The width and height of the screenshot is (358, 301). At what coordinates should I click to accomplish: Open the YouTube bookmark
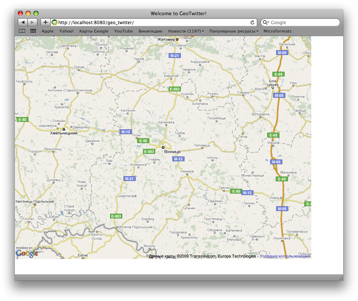pos(123,31)
